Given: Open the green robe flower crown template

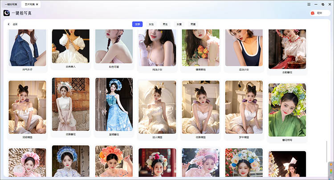Looking at the screenshot, I should coord(287,110).
